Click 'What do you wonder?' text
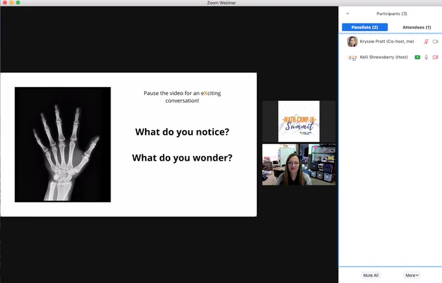The image size is (442, 283). click(x=182, y=157)
